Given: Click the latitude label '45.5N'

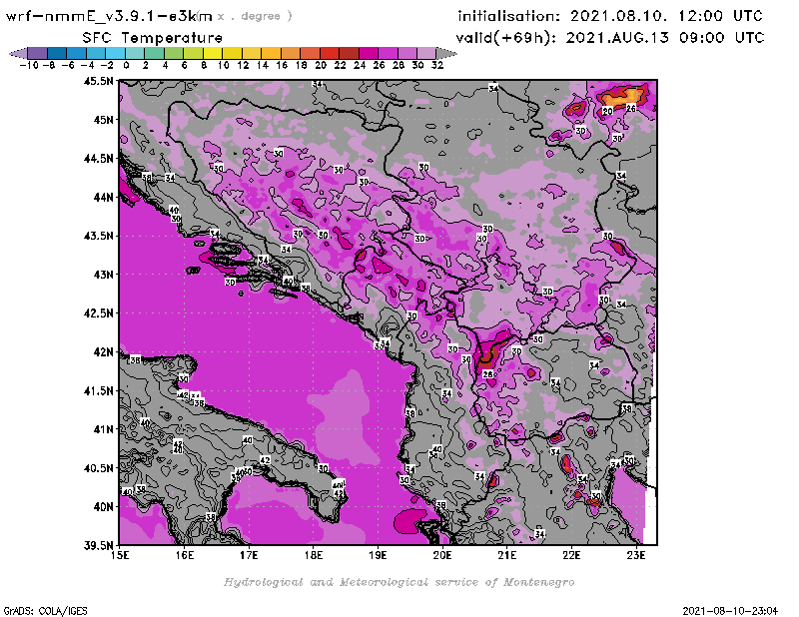Looking at the screenshot, I should [98, 81].
